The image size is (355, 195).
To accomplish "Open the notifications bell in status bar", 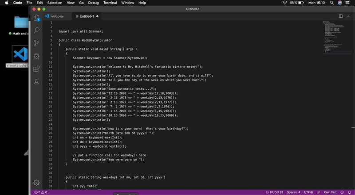I will (x=349, y=192).
